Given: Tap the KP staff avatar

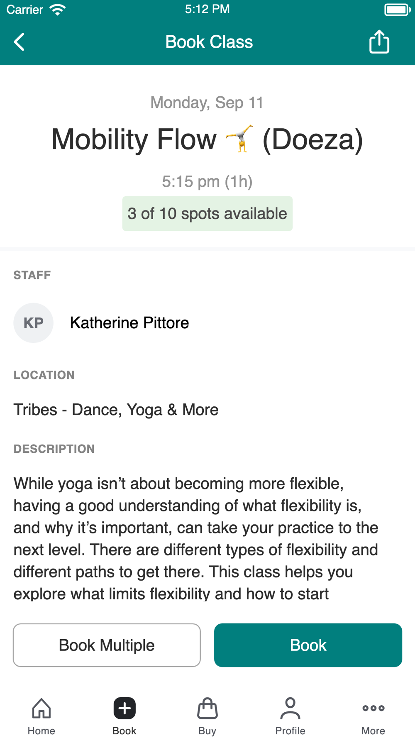Looking at the screenshot, I should 34,323.
